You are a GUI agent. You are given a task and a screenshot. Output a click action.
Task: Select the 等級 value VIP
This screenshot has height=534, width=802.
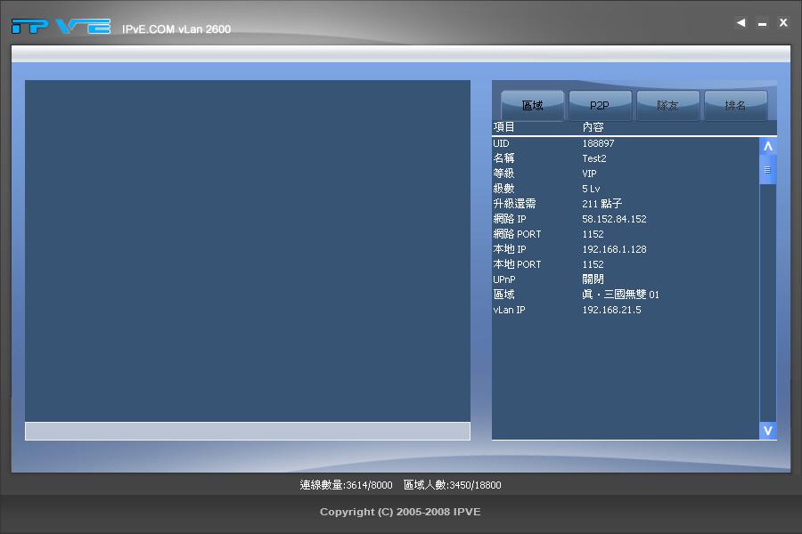coord(589,174)
